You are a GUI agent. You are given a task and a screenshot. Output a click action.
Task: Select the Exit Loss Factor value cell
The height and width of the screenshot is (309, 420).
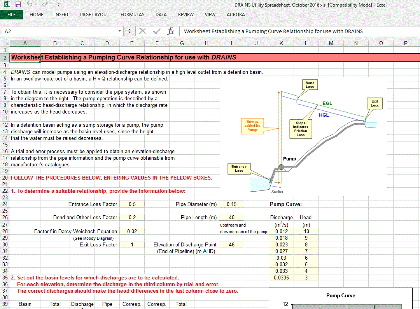[x=132, y=244]
